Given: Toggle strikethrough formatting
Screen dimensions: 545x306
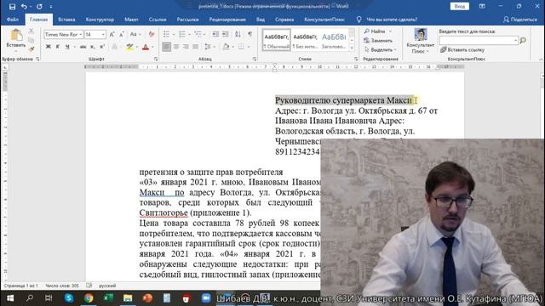Looking at the screenshot, I should click(83, 47).
